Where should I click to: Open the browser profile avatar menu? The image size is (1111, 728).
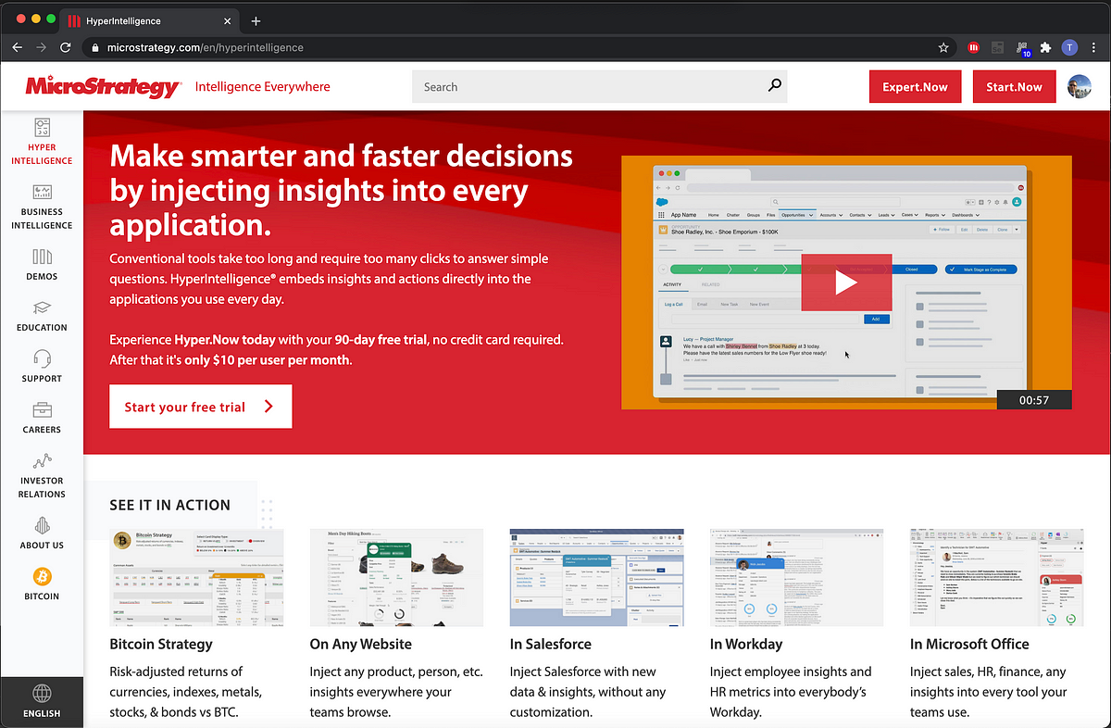coord(1069,47)
